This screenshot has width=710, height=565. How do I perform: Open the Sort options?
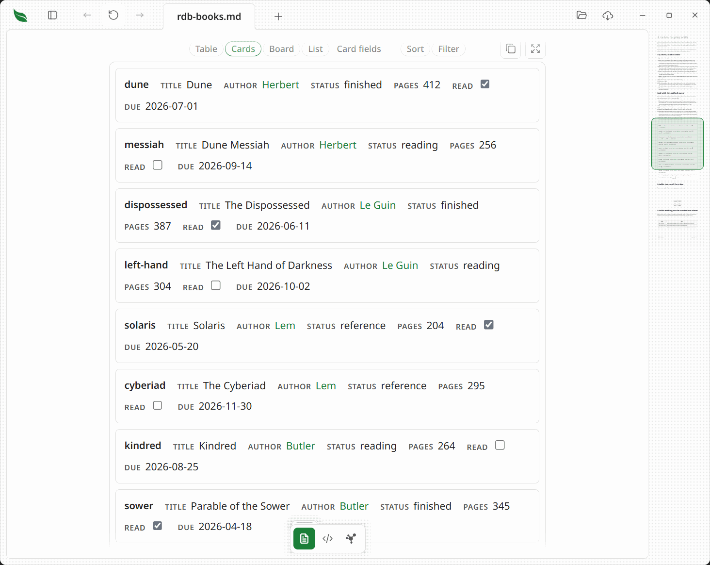(x=415, y=49)
